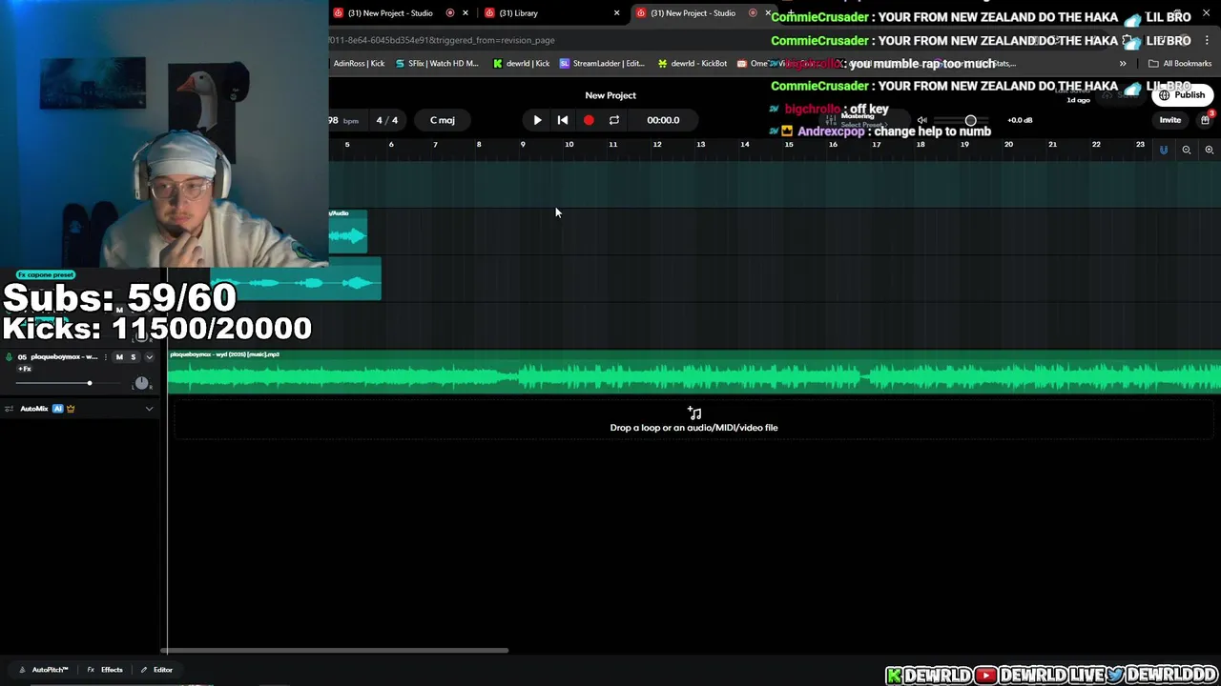
Task: Select the upper teal audio clip
Action: [x=347, y=231]
